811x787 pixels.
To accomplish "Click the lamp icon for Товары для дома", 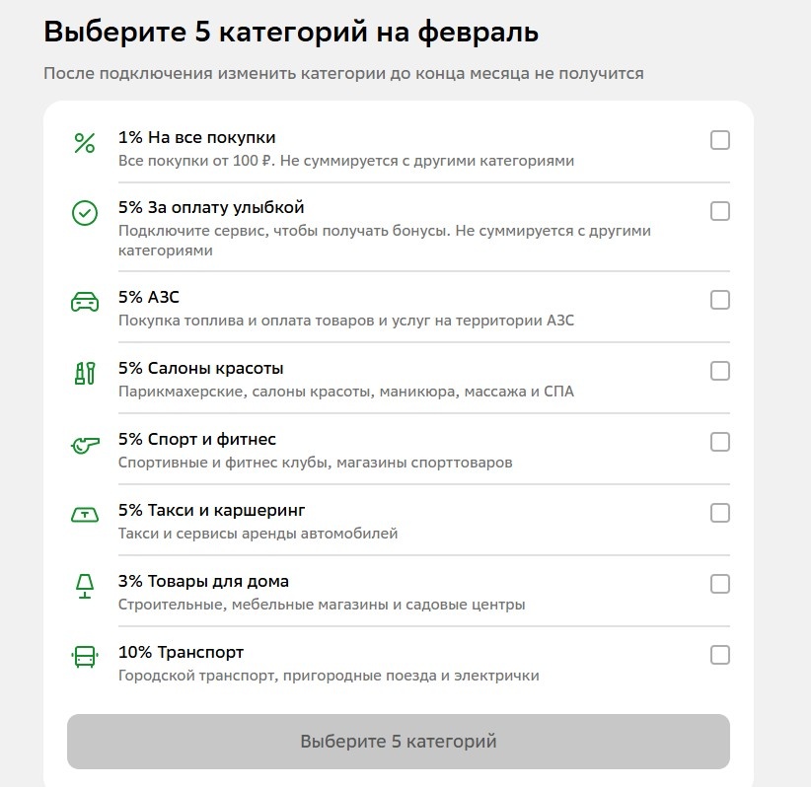I will pos(85,586).
